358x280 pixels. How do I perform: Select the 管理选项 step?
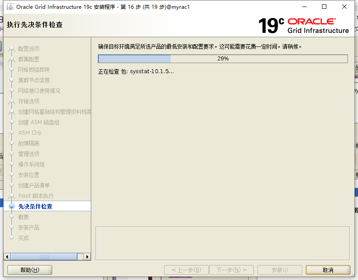(29, 154)
